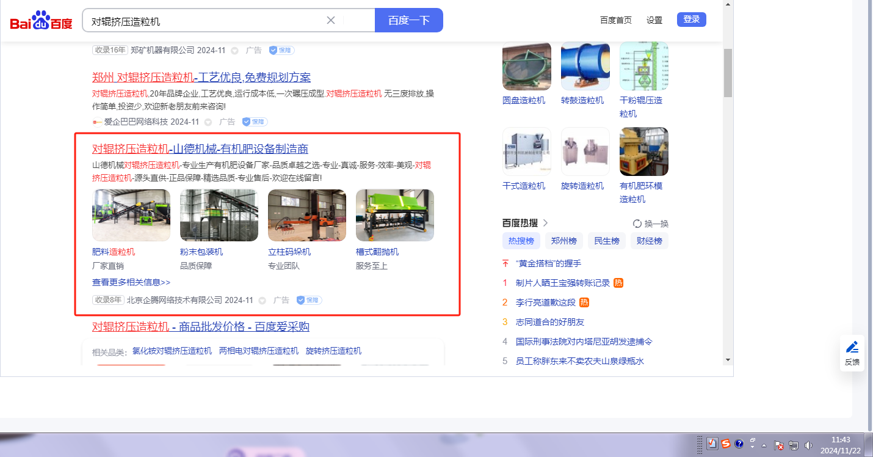Viewport: 873px width, 457px height.
Task: Open hot search 李行亮道歉这段
Action: (546, 302)
